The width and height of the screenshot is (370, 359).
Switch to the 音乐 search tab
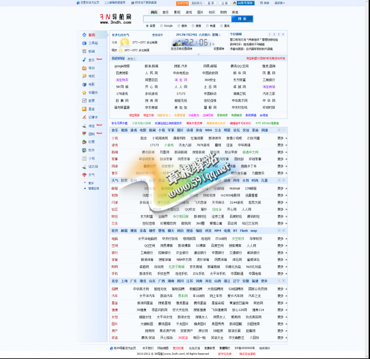click(x=165, y=12)
